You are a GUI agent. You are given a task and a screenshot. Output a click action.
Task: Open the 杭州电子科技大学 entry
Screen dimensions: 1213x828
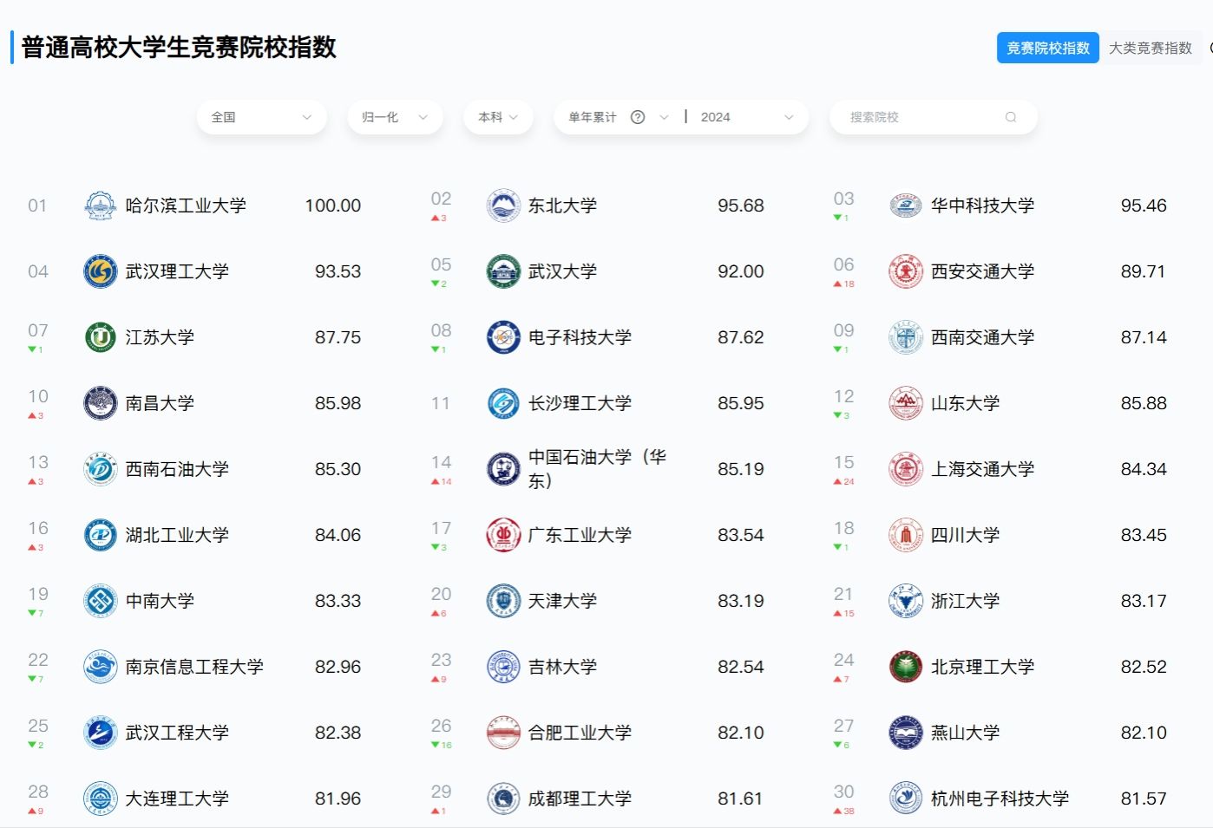tap(1000, 799)
